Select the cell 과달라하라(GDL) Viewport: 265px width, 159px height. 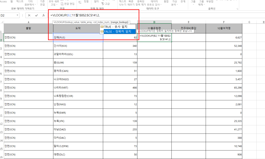pos(78,54)
